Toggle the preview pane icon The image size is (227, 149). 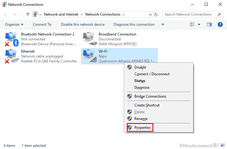click(x=209, y=24)
